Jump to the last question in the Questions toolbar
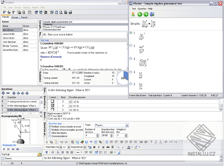Image resolution: width=224 pixels, height=166 pixels. [x=27, y=93]
